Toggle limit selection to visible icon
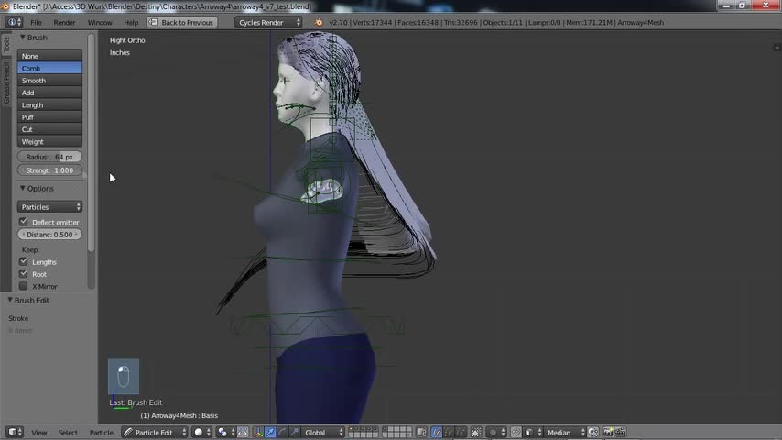The height and width of the screenshot is (440, 782). [476, 432]
